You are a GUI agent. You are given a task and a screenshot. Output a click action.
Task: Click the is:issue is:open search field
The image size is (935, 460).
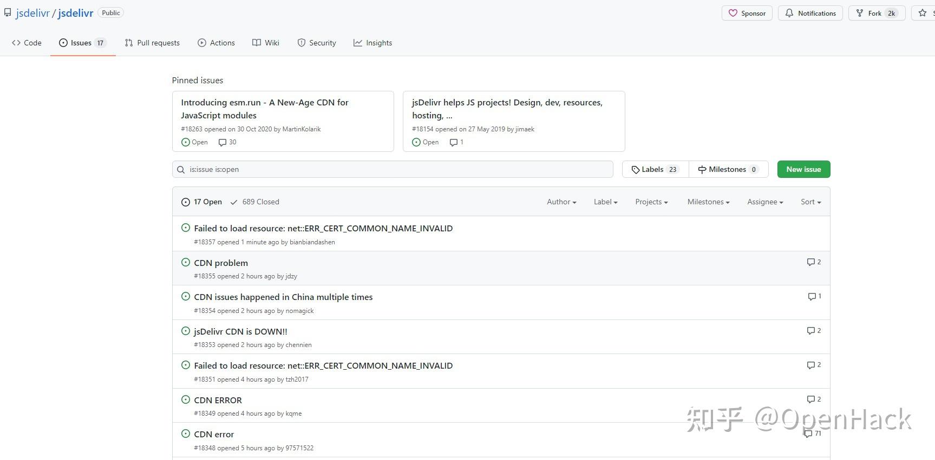[x=398, y=169]
